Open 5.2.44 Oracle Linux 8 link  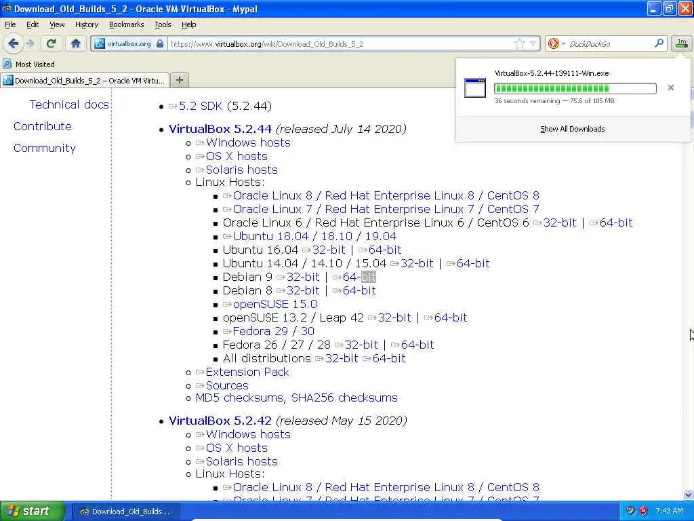click(386, 196)
